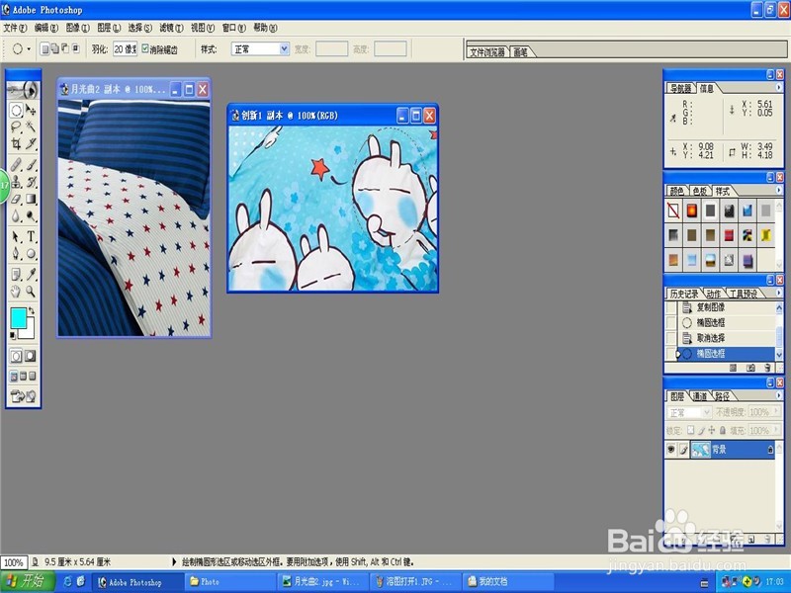Open the Photo folder taskbar item
This screenshot has height=593, width=791.
229,581
